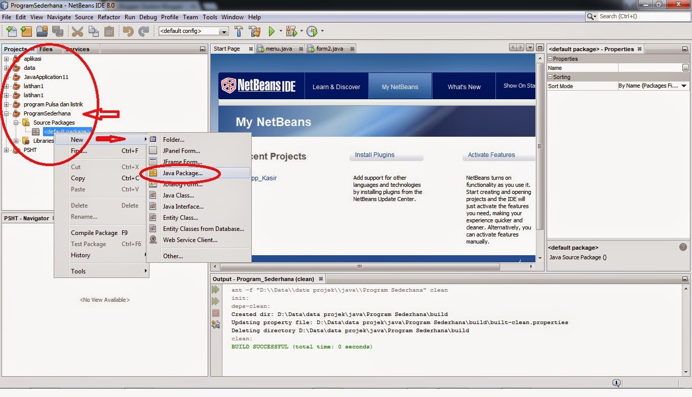Collapse the Sorting section in Properties
The width and height of the screenshot is (692, 397).
550,77
